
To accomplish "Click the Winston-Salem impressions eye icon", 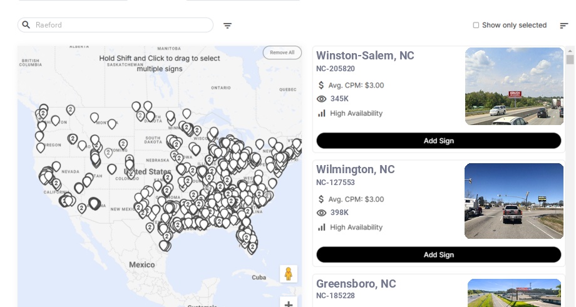I will 321,99.
